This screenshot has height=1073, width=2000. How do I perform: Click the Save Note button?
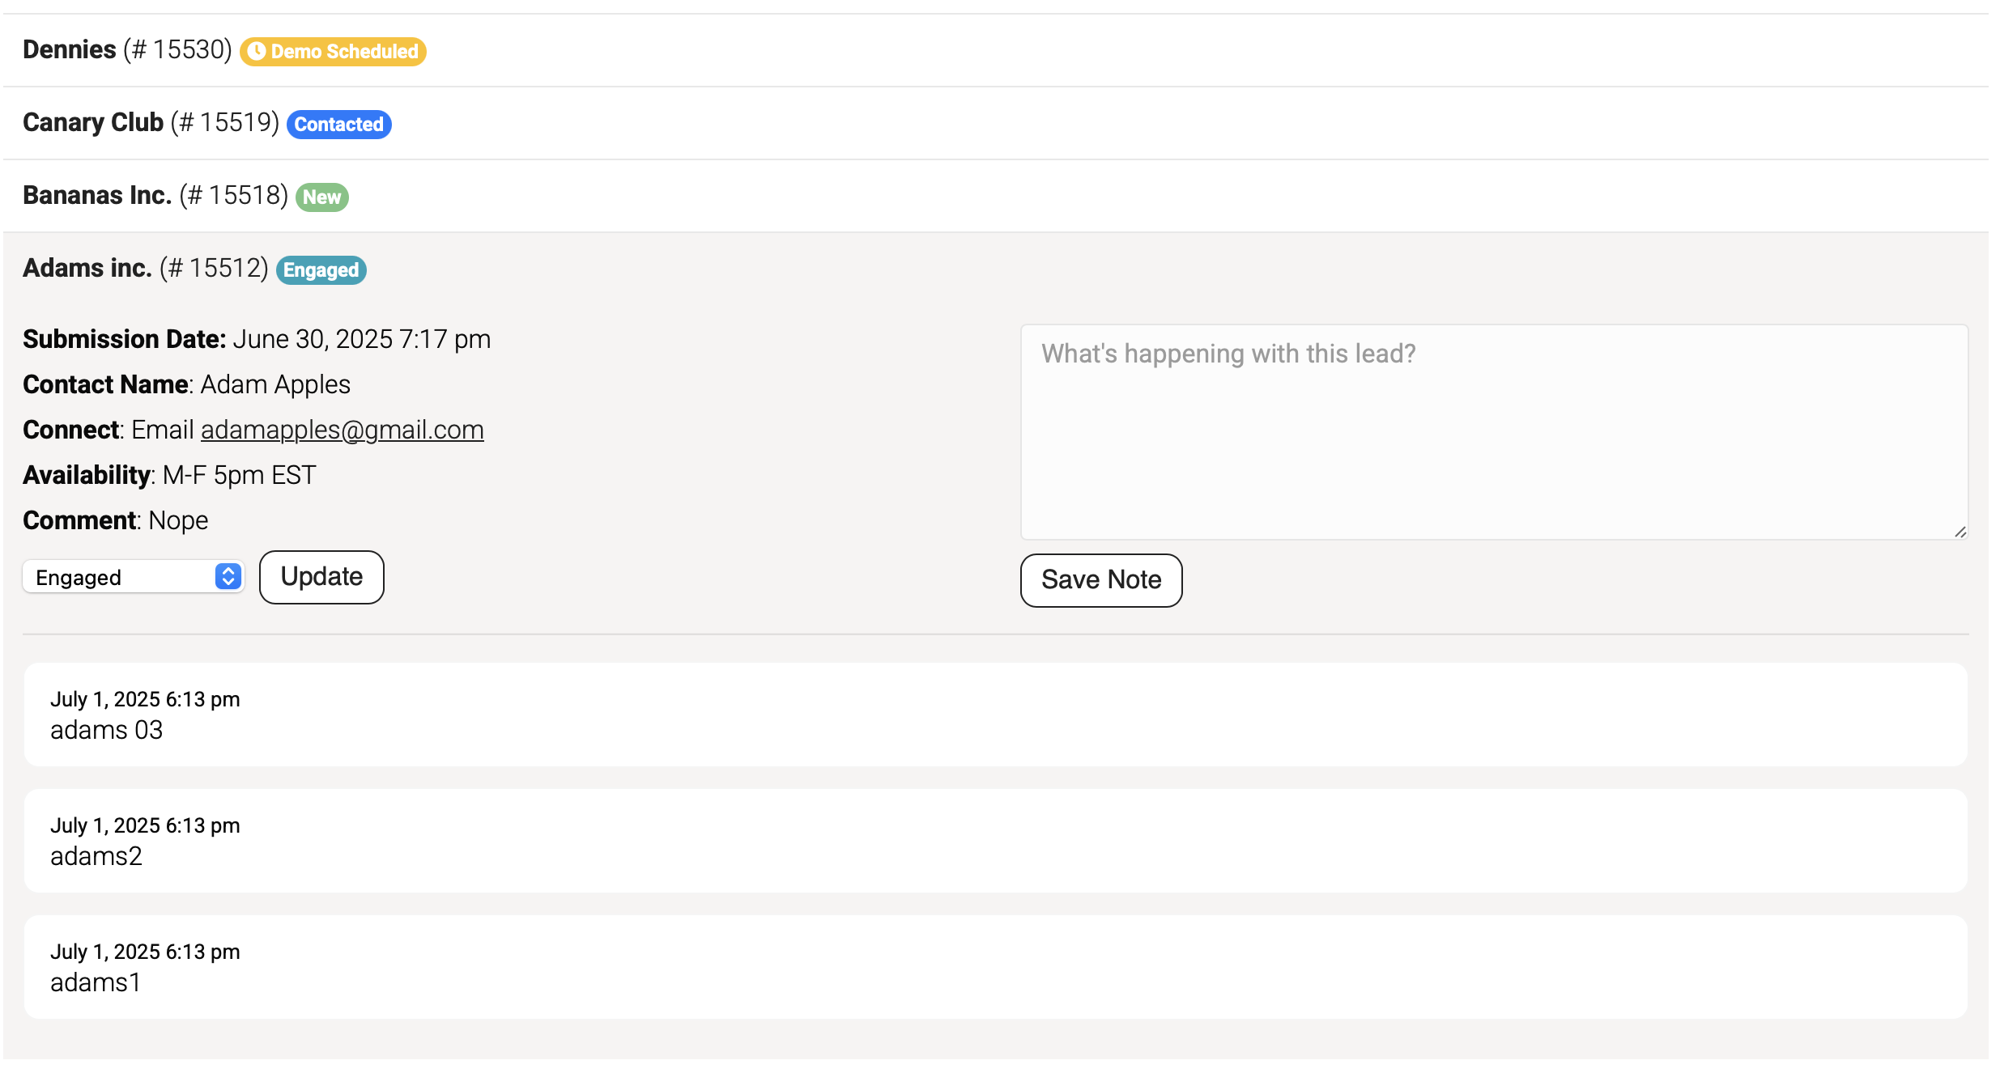click(x=1101, y=580)
